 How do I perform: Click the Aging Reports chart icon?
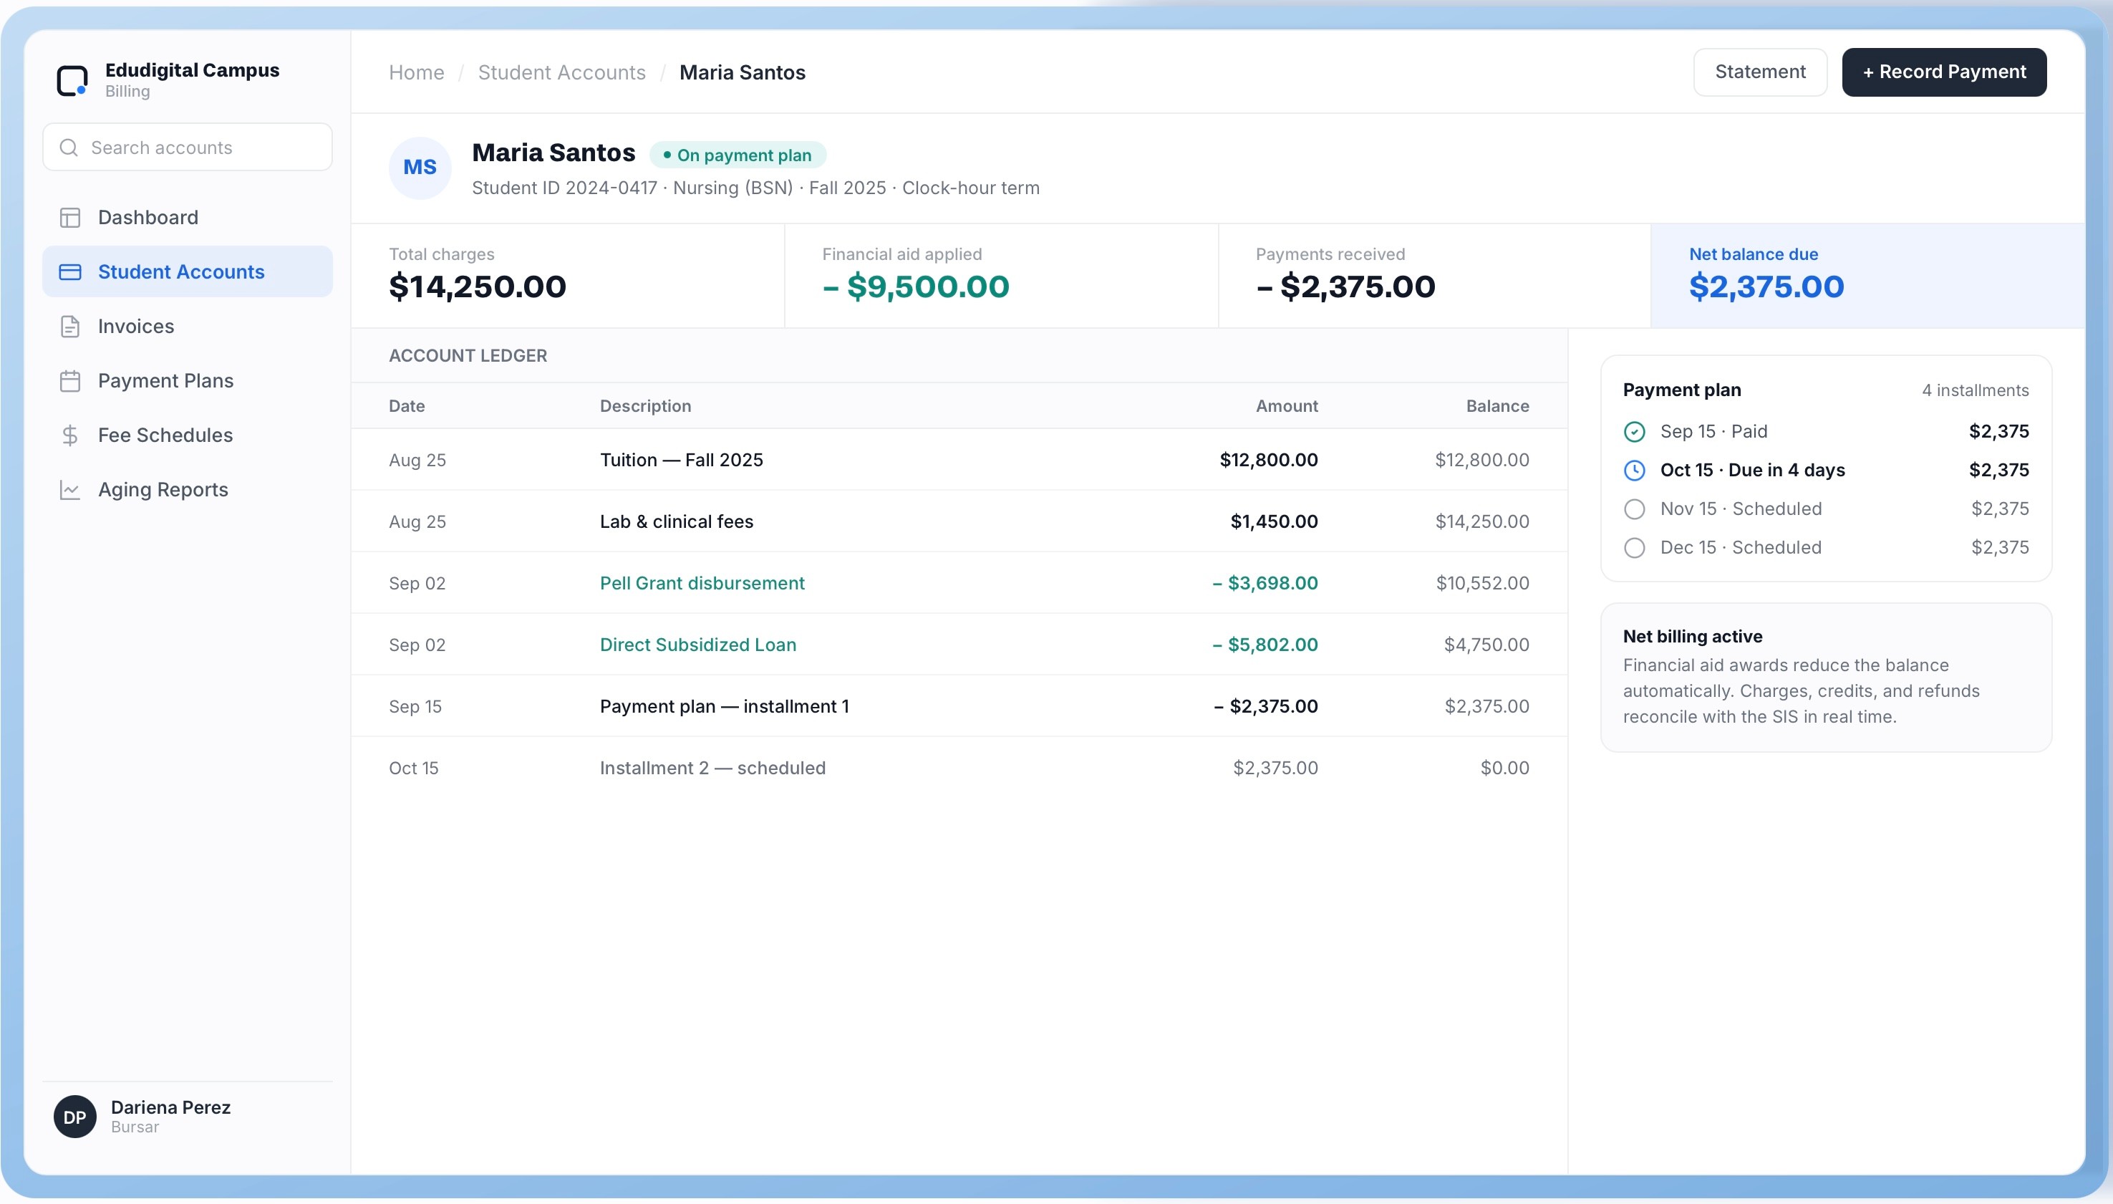70,489
